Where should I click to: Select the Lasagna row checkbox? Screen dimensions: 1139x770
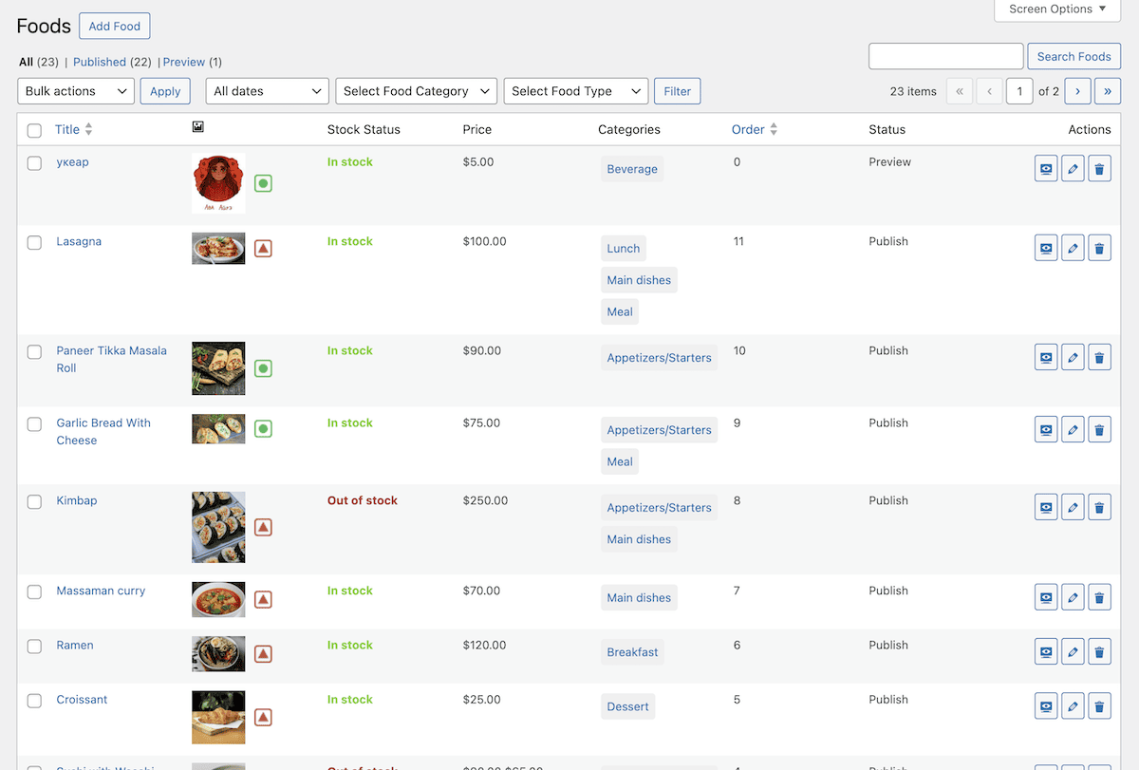tap(34, 243)
